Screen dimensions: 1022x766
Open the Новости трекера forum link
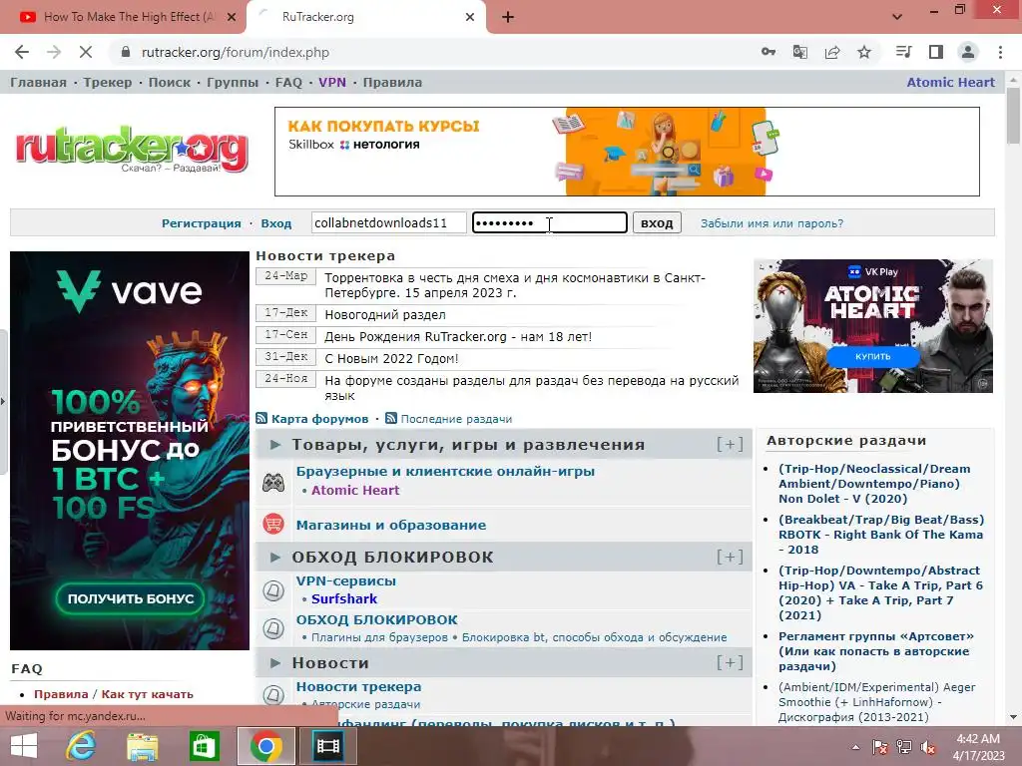[x=358, y=687]
